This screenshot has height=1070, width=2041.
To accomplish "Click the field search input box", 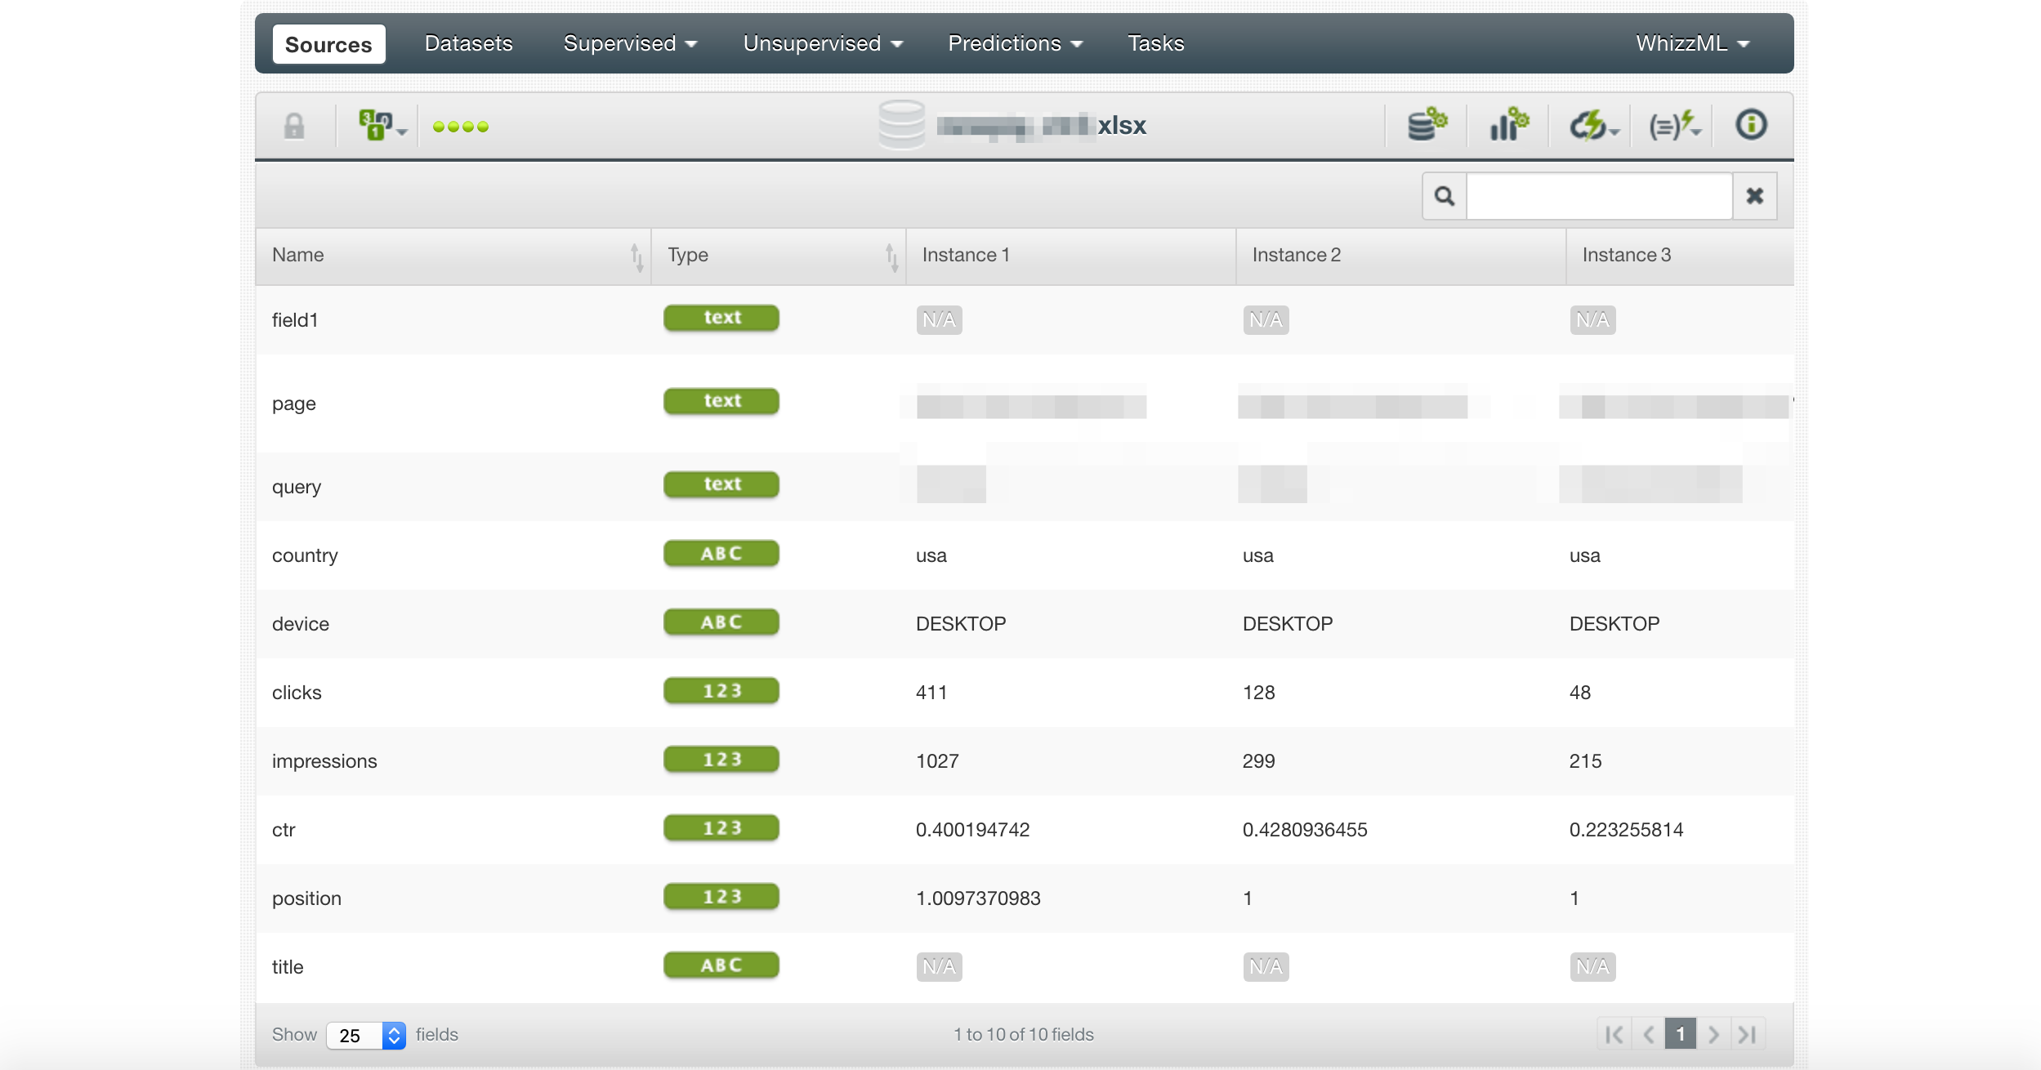I will coord(1599,196).
